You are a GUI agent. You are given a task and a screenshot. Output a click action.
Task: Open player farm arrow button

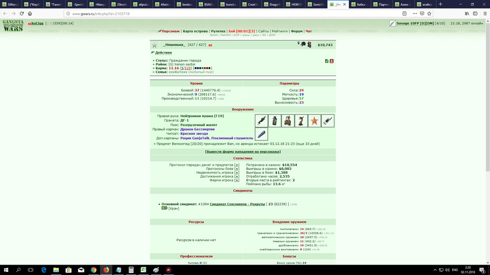click(237, 180)
